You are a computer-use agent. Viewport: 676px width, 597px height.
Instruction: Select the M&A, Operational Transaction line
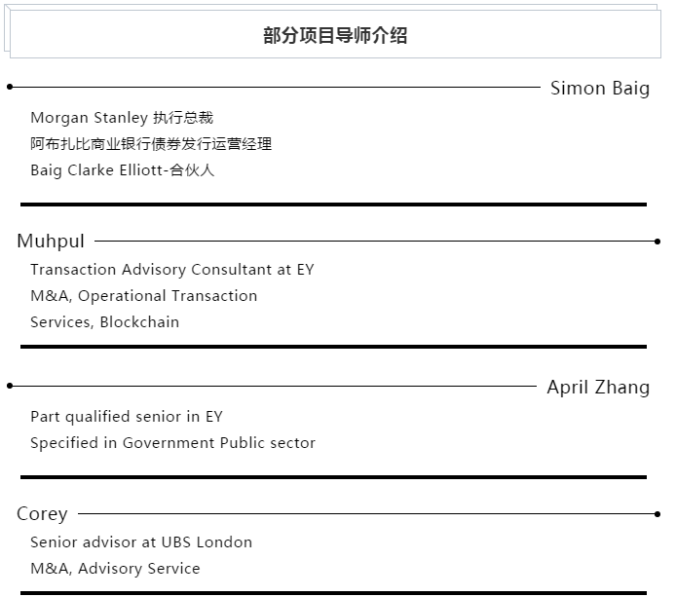144,296
